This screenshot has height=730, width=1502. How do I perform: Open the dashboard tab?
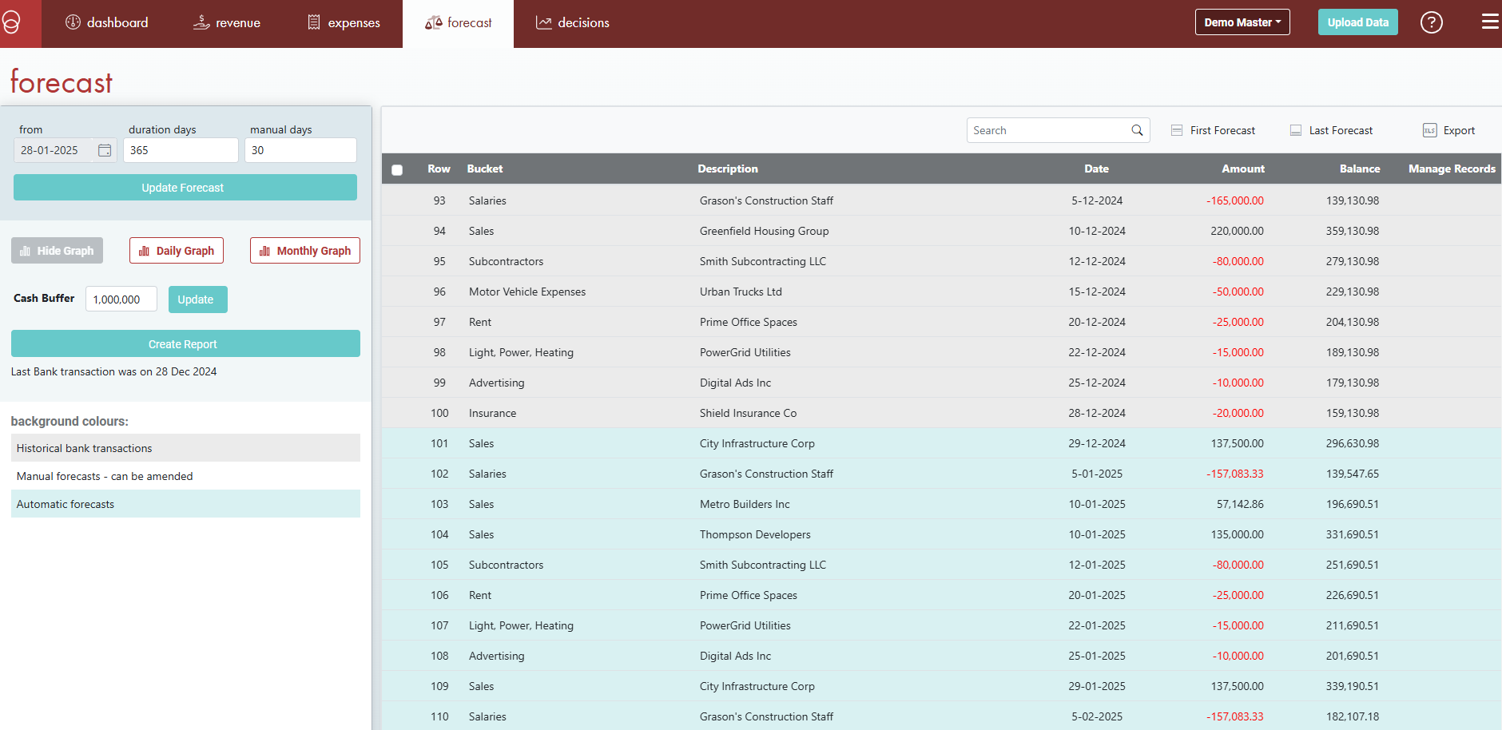tap(107, 23)
